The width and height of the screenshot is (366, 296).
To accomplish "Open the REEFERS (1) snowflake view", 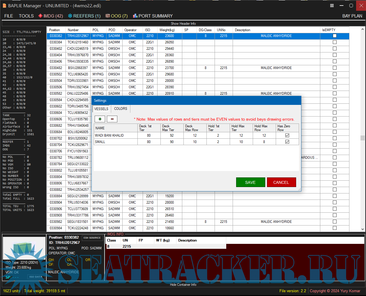I will pos(84,16).
